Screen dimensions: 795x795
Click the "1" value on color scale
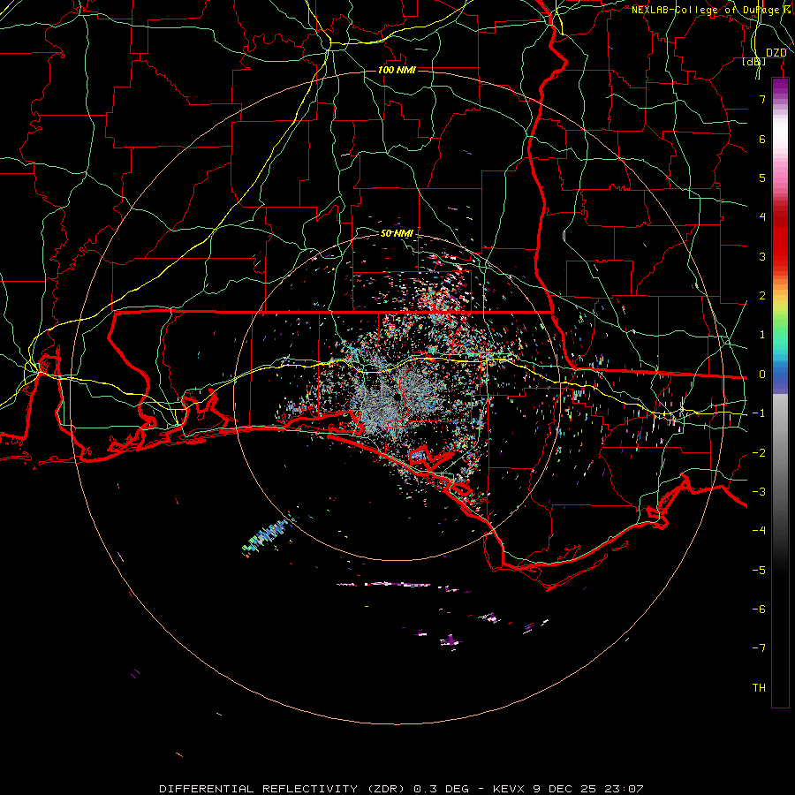click(x=762, y=335)
